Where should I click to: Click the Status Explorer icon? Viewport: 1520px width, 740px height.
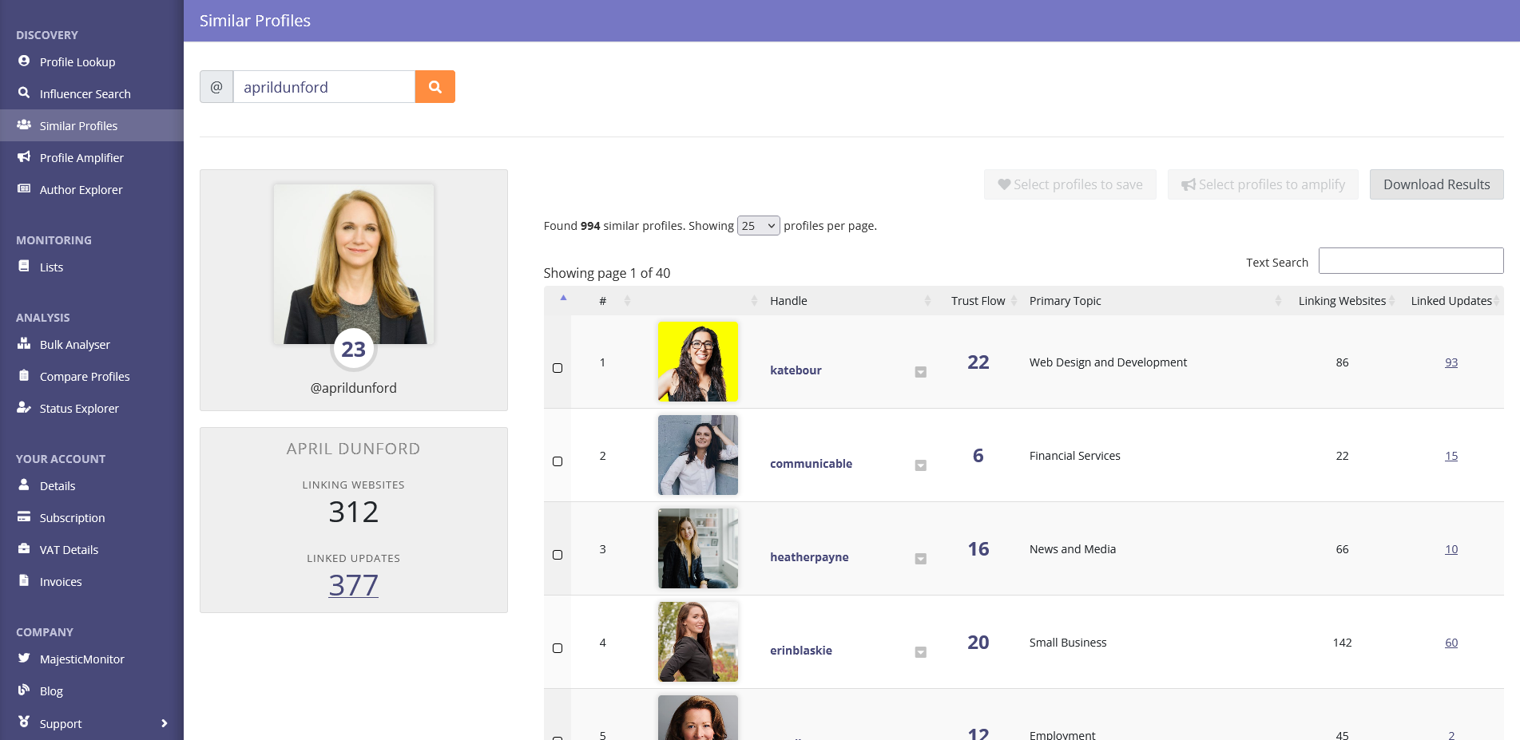(24, 407)
